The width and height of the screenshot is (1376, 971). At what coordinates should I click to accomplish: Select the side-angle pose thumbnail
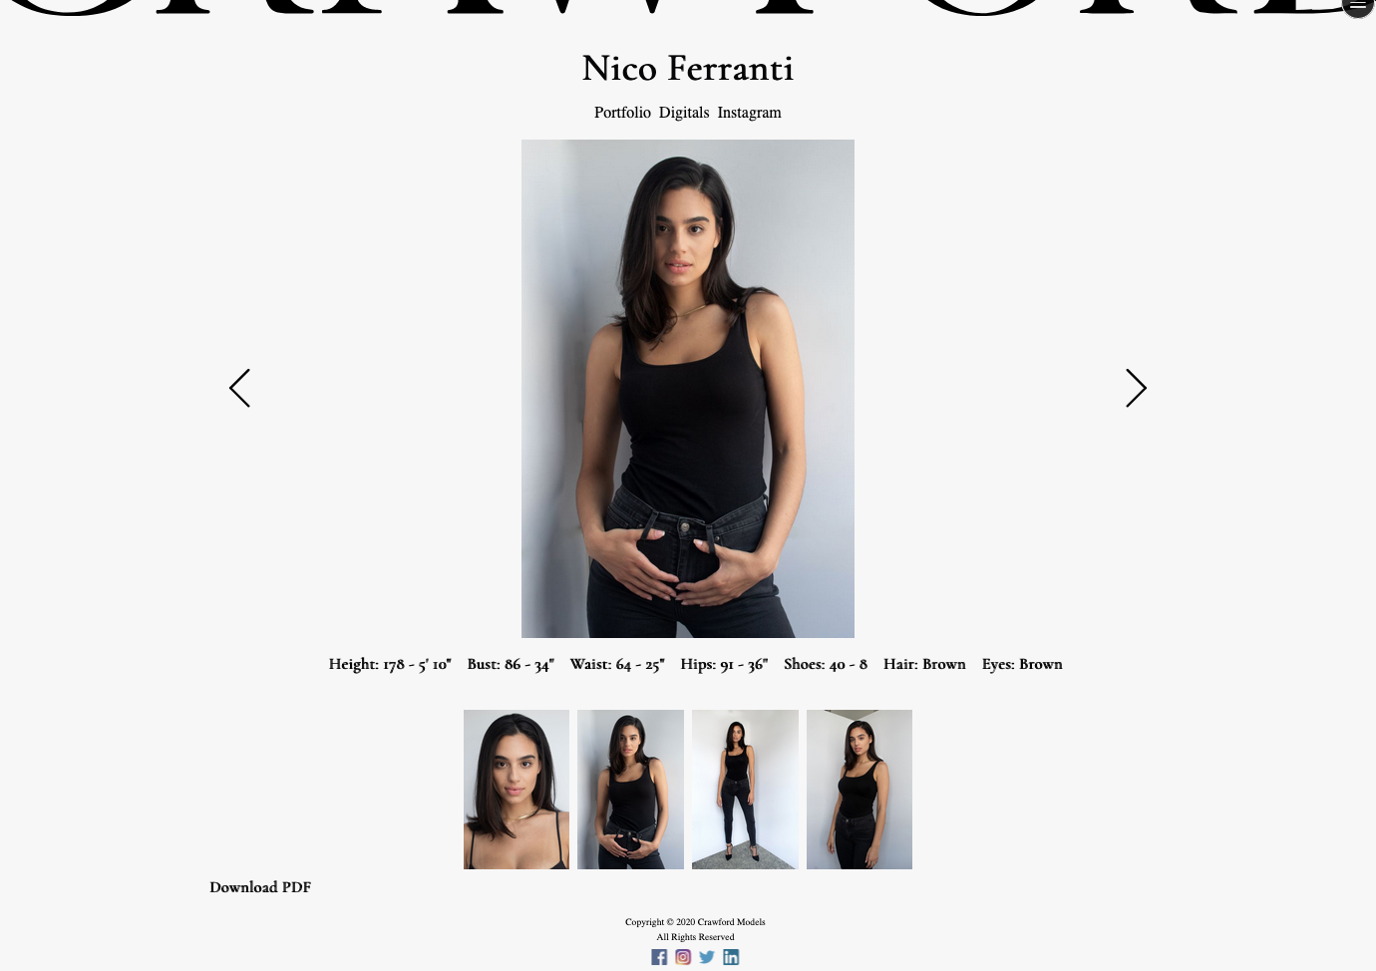click(x=860, y=790)
